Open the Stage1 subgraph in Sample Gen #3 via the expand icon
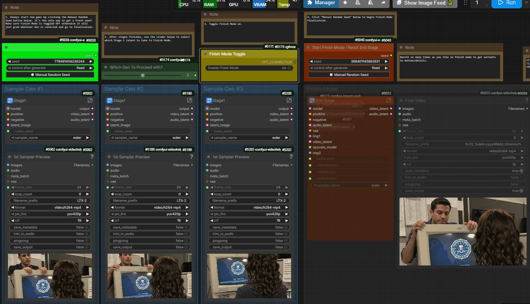Viewport: 530px width, 304px height. click(289, 100)
